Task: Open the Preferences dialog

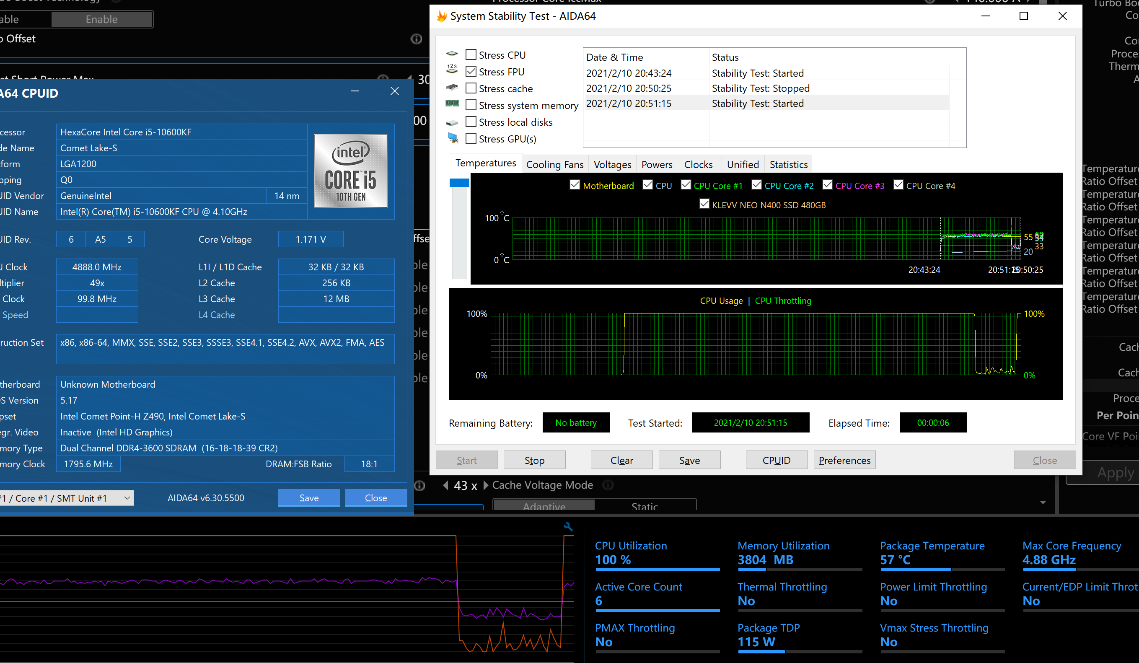Action: [844, 460]
